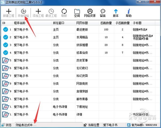Open 网络资源 printer icon
Image resolution: width=161 pixels, height=128 pixels.
(x=90, y=11)
